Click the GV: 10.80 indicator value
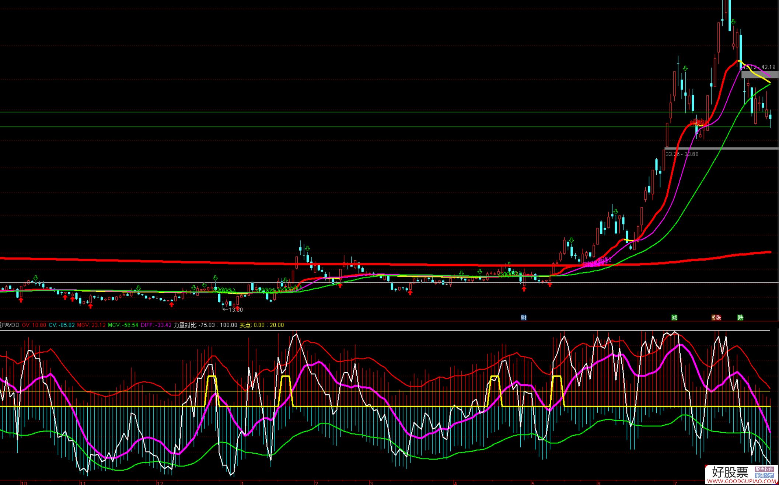Image resolution: width=779 pixels, height=485 pixels. [34, 325]
